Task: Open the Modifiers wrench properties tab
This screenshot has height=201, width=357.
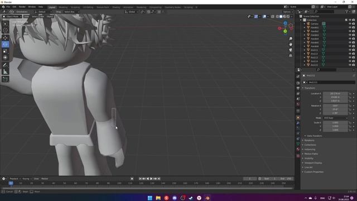Action: (x=298, y=123)
